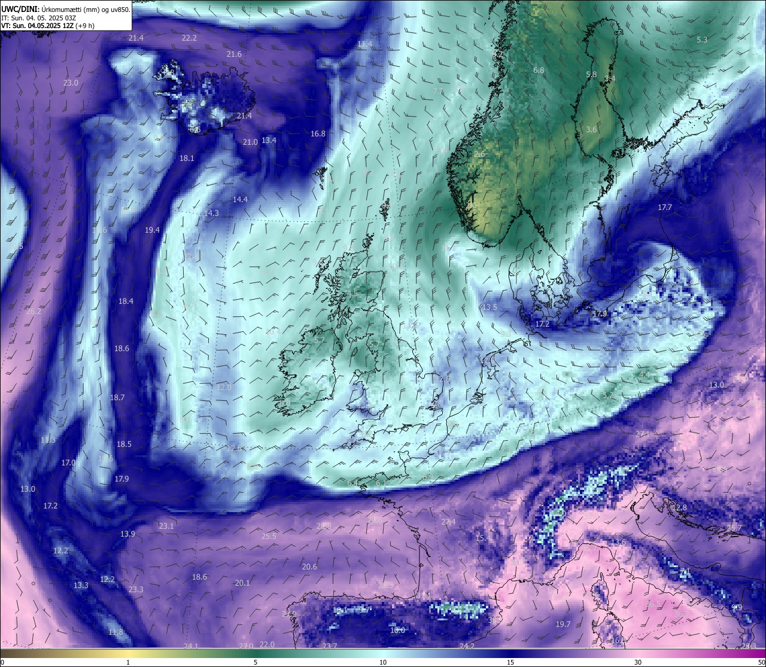
Task: Click the 23.0 value label
Action: click(x=71, y=83)
